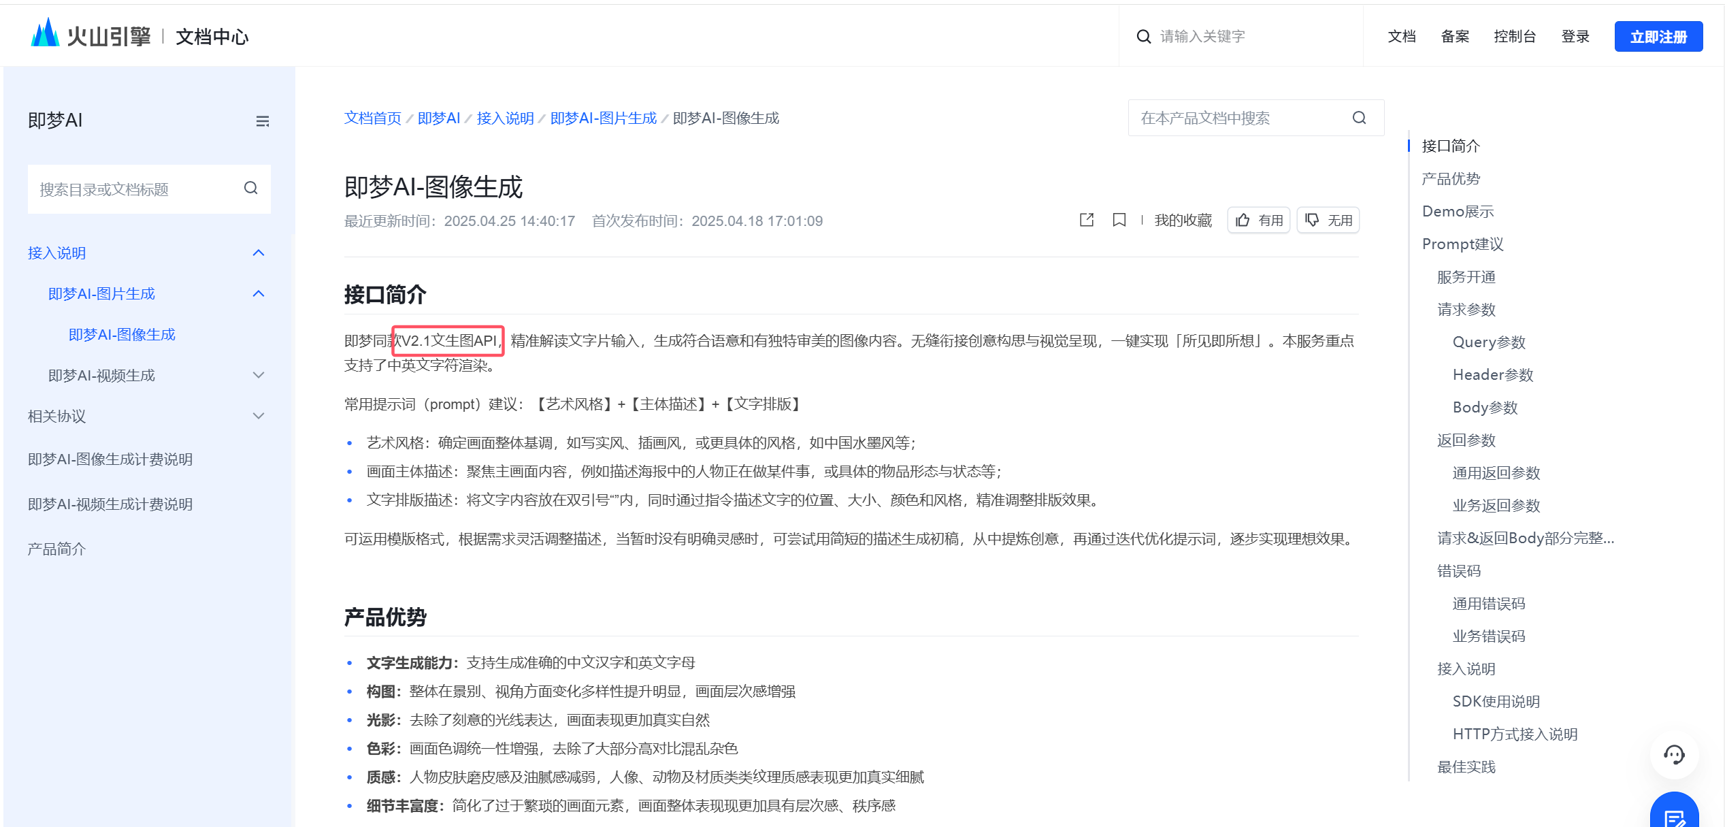Click the Volcano Engine logo icon
1725x827 pixels.
(x=46, y=33)
